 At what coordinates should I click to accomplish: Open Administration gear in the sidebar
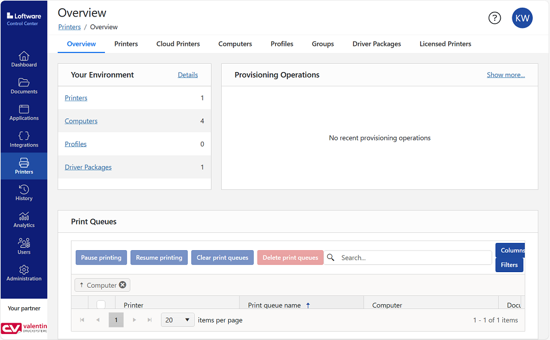24,273
